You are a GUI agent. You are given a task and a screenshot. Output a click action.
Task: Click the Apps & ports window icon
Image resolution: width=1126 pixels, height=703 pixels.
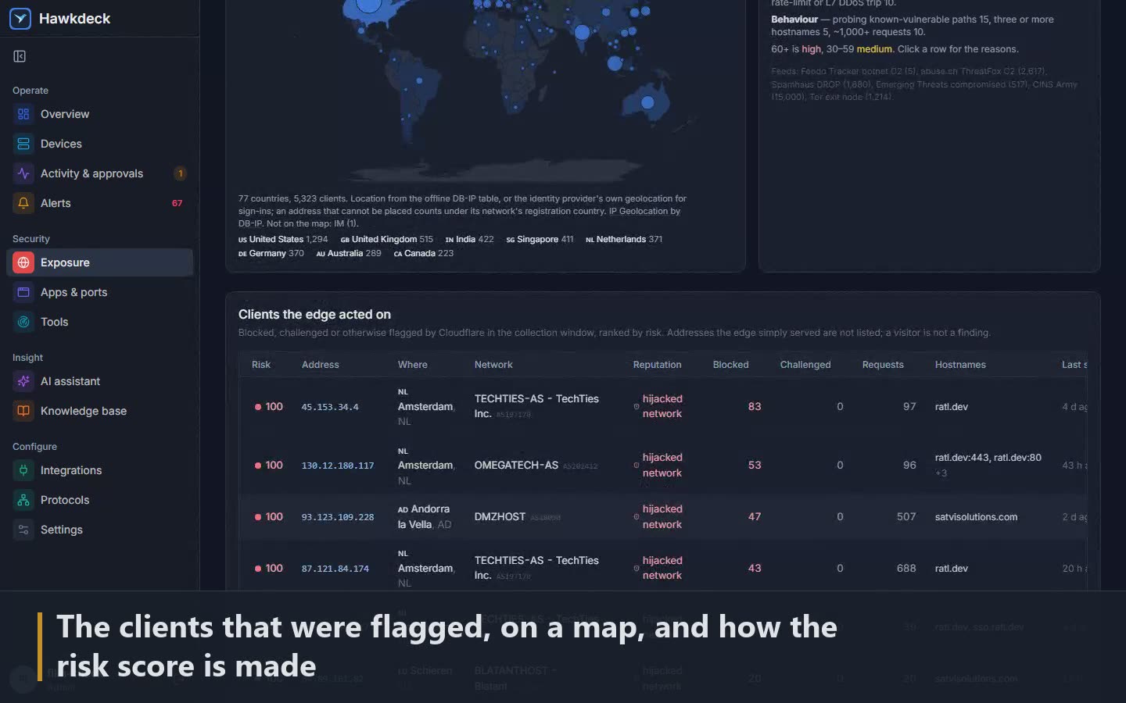tap(23, 292)
